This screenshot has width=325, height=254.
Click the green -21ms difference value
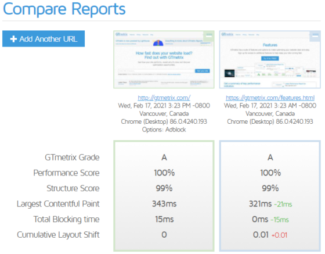pos(283,205)
